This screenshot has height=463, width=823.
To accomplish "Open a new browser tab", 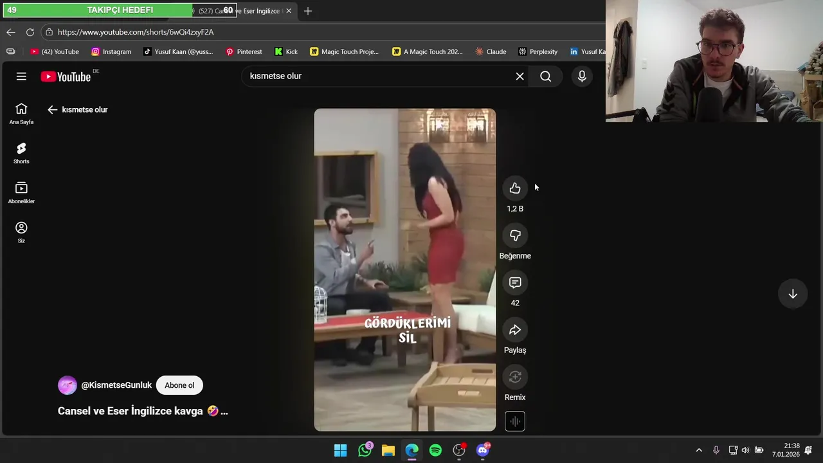I will pos(307,11).
